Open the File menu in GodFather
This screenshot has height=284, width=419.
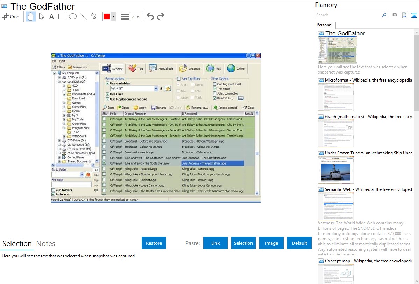click(x=54, y=61)
